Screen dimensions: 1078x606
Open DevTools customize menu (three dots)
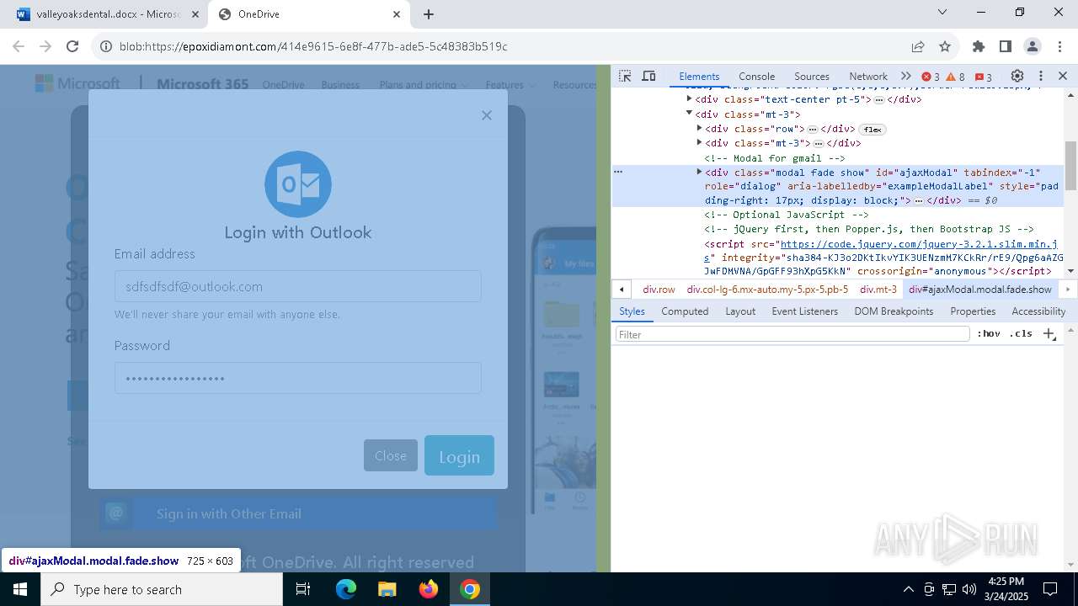[1041, 76]
